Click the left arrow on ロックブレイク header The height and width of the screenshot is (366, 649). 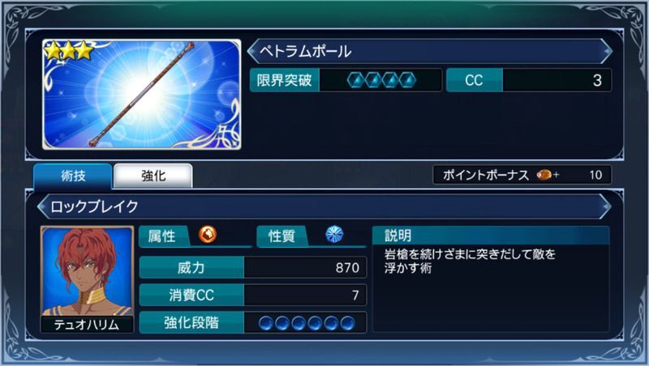(43, 206)
